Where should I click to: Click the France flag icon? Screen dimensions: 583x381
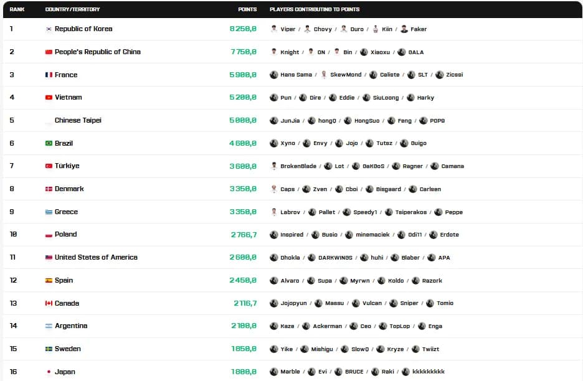[x=49, y=75]
